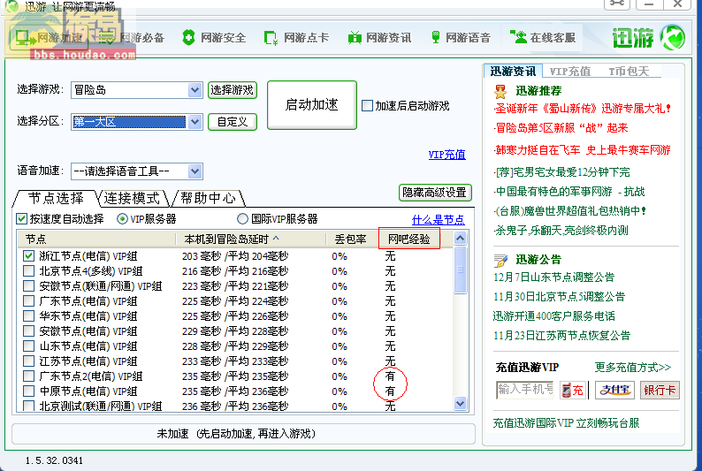Click the 支付宝 payment icon
Screen dimensions: 702x471
[614, 390]
